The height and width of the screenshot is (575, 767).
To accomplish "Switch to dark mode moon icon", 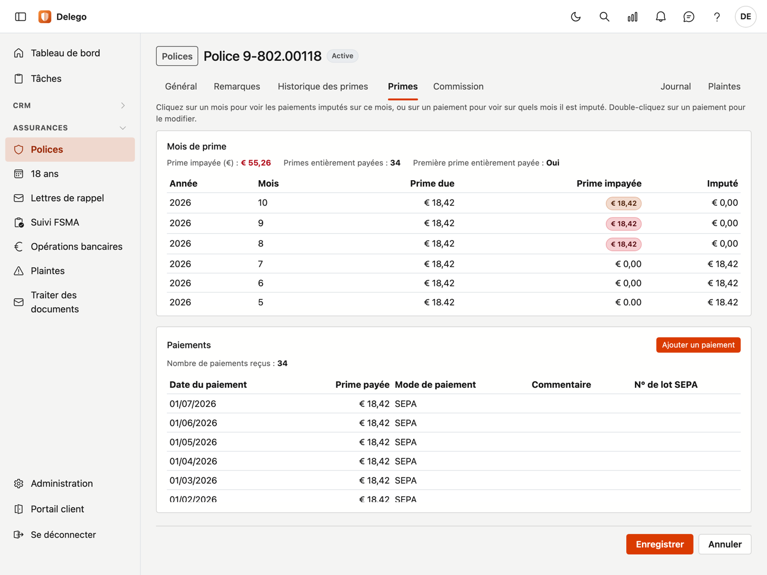I will (x=576, y=17).
